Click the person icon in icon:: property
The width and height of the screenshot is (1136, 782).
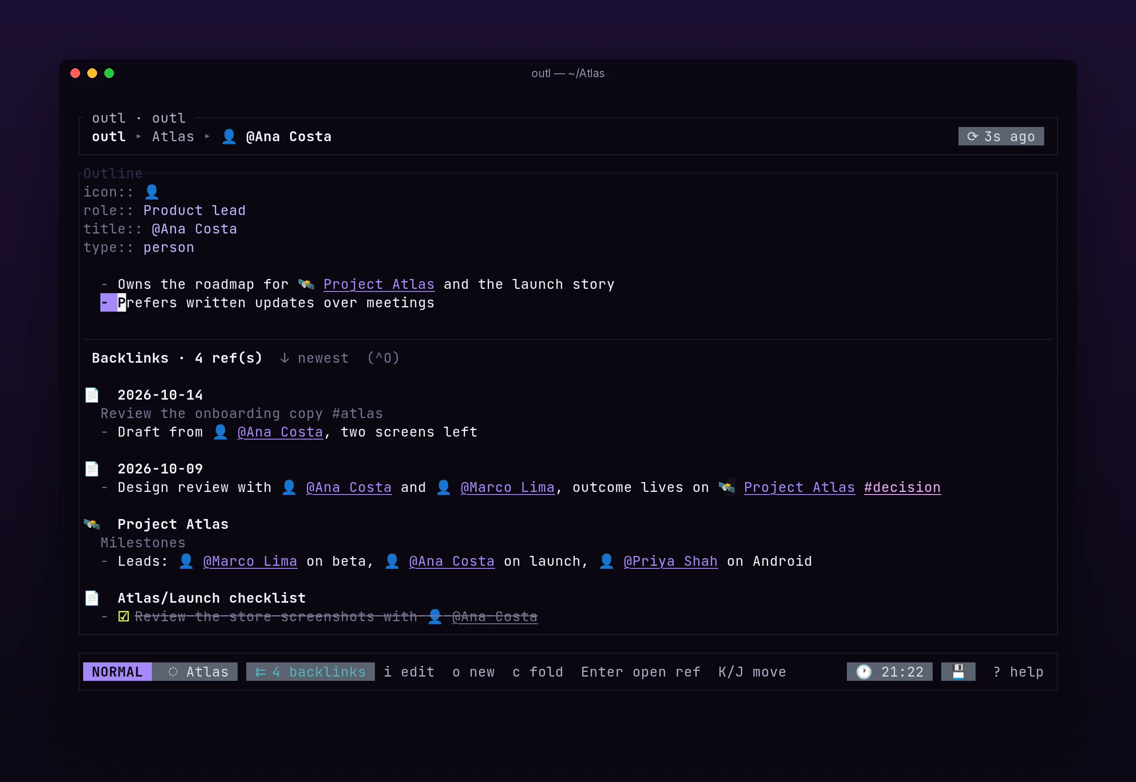pos(152,192)
